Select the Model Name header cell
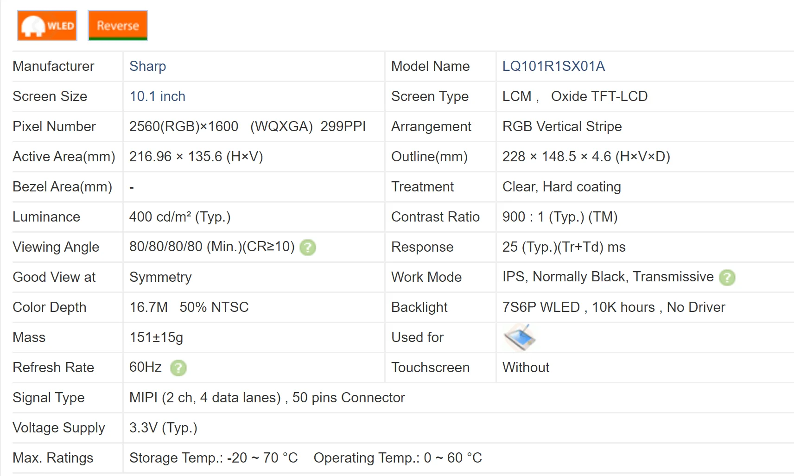Viewport: 794px width, 476px height. [430, 66]
